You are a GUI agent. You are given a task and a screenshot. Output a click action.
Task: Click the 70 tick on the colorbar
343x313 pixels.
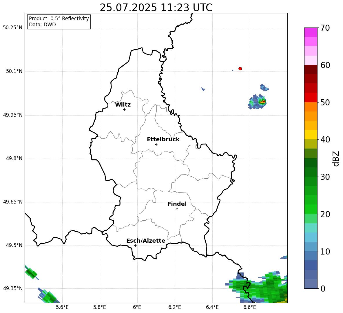[x=325, y=28]
